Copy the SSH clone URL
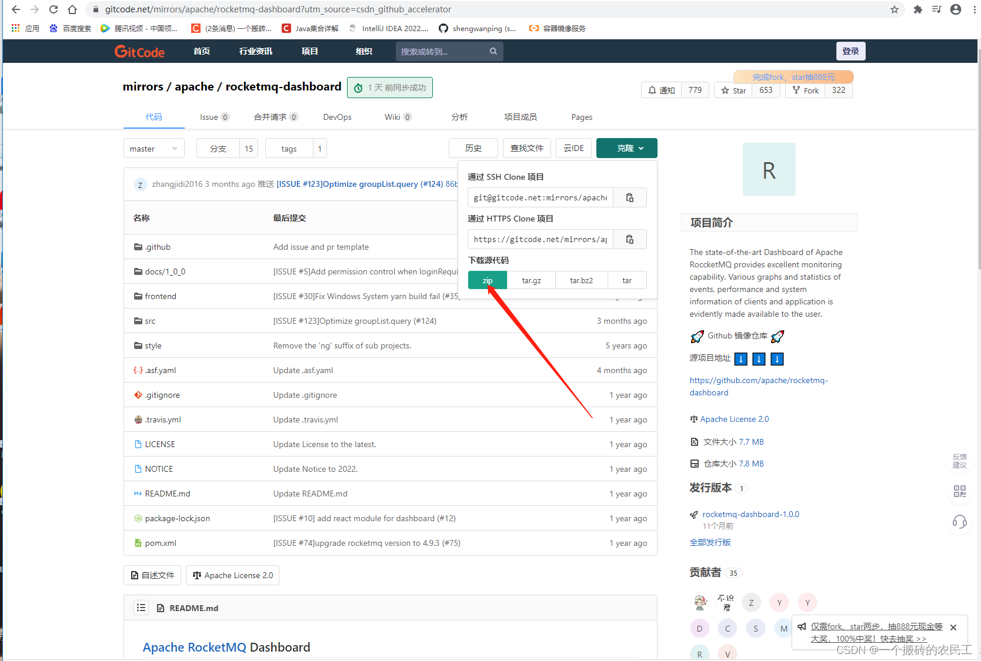The image size is (981, 661). [x=630, y=197]
